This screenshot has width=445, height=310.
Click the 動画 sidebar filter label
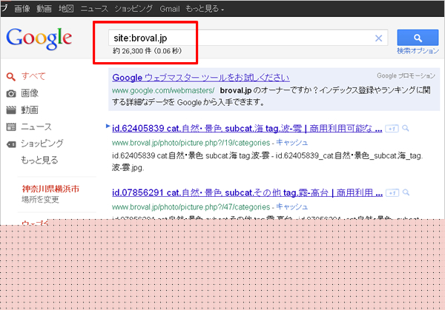tap(30, 109)
